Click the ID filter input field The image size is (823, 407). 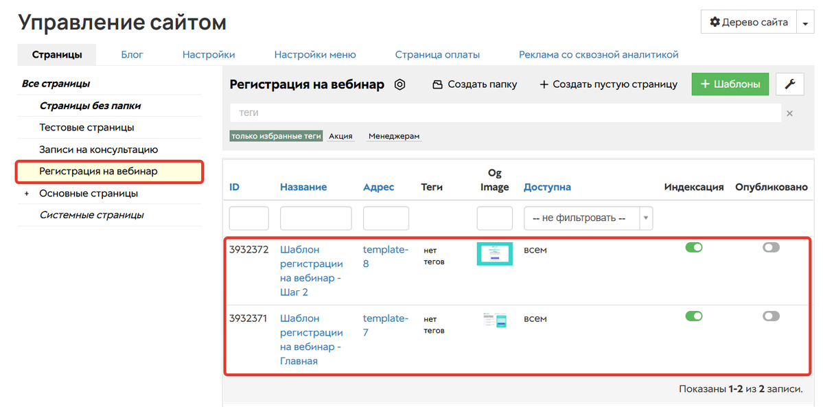[248, 218]
